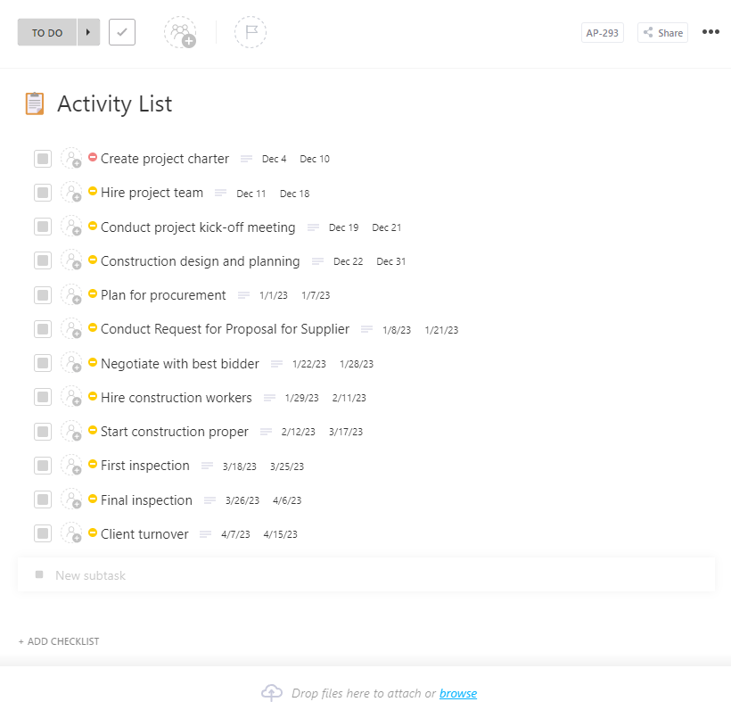This screenshot has height=710, width=731.
Task: Toggle status box for First inspection
Action: click(x=43, y=466)
